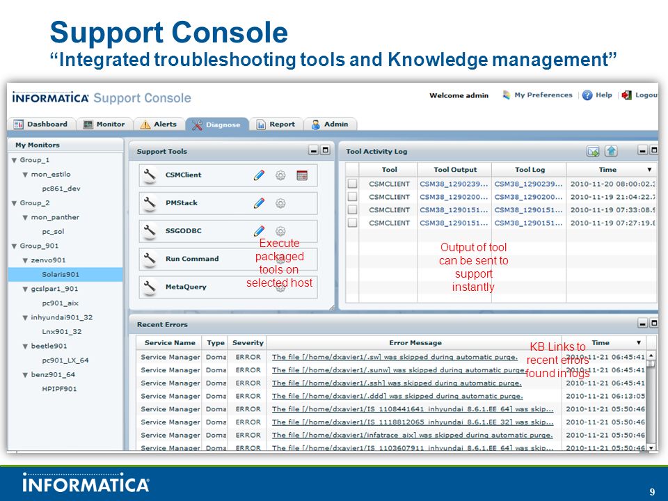Collapse the mon_estilo tree node
The height and width of the screenshot is (501, 668).
(x=26, y=175)
